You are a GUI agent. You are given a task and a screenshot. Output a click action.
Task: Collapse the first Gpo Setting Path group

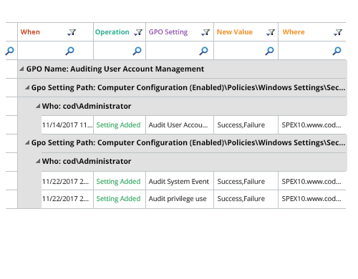pyautogui.click(x=27, y=87)
